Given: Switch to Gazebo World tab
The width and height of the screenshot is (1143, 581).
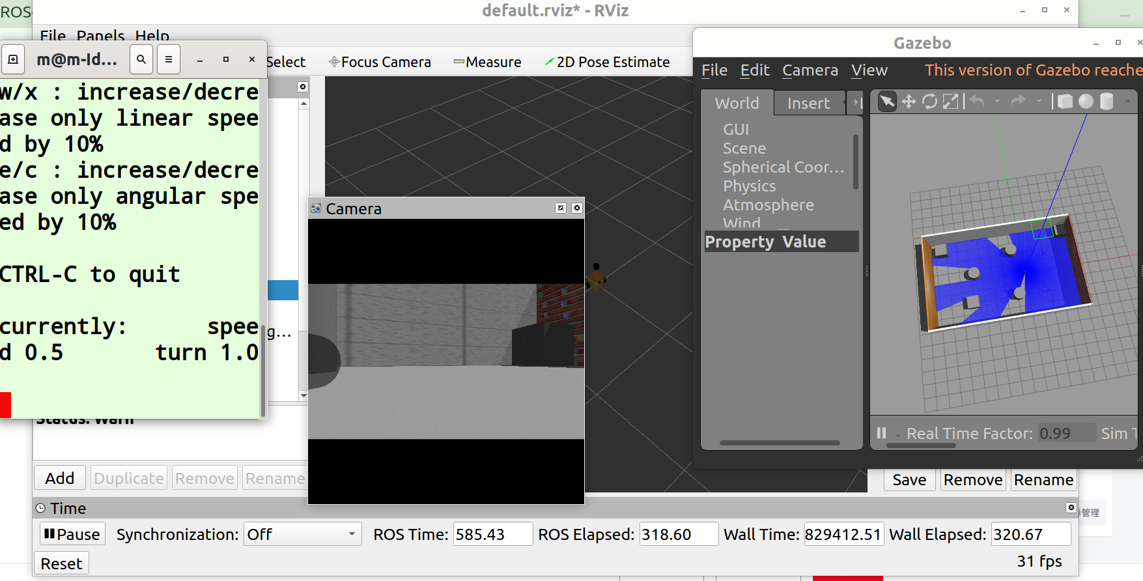Looking at the screenshot, I should pyautogui.click(x=737, y=103).
